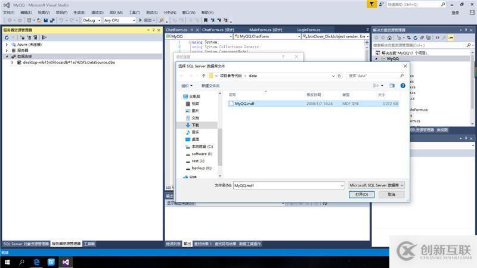Click Visual Studio taskbar icon
This screenshot has width=477, height=268.
(x=66, y=262)
